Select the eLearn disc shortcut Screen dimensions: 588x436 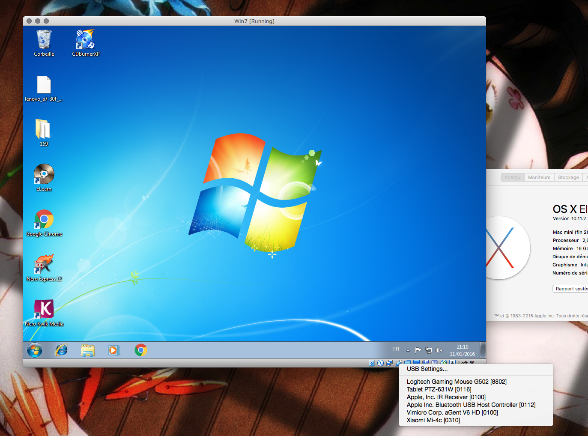44,177
